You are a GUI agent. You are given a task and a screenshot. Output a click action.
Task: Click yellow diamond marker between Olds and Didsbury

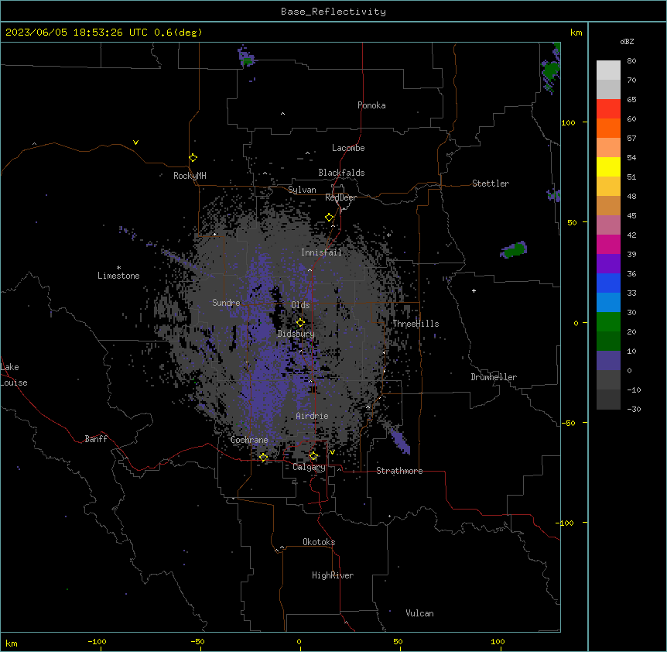300,322
